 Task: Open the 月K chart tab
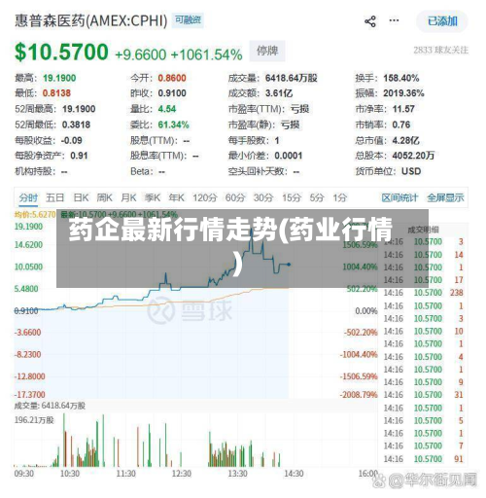[128, 197]
